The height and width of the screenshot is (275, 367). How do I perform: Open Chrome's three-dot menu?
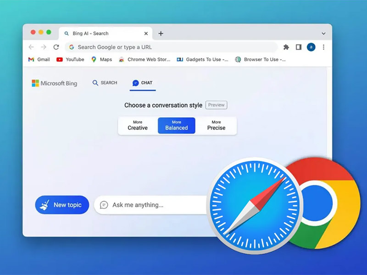323,47
